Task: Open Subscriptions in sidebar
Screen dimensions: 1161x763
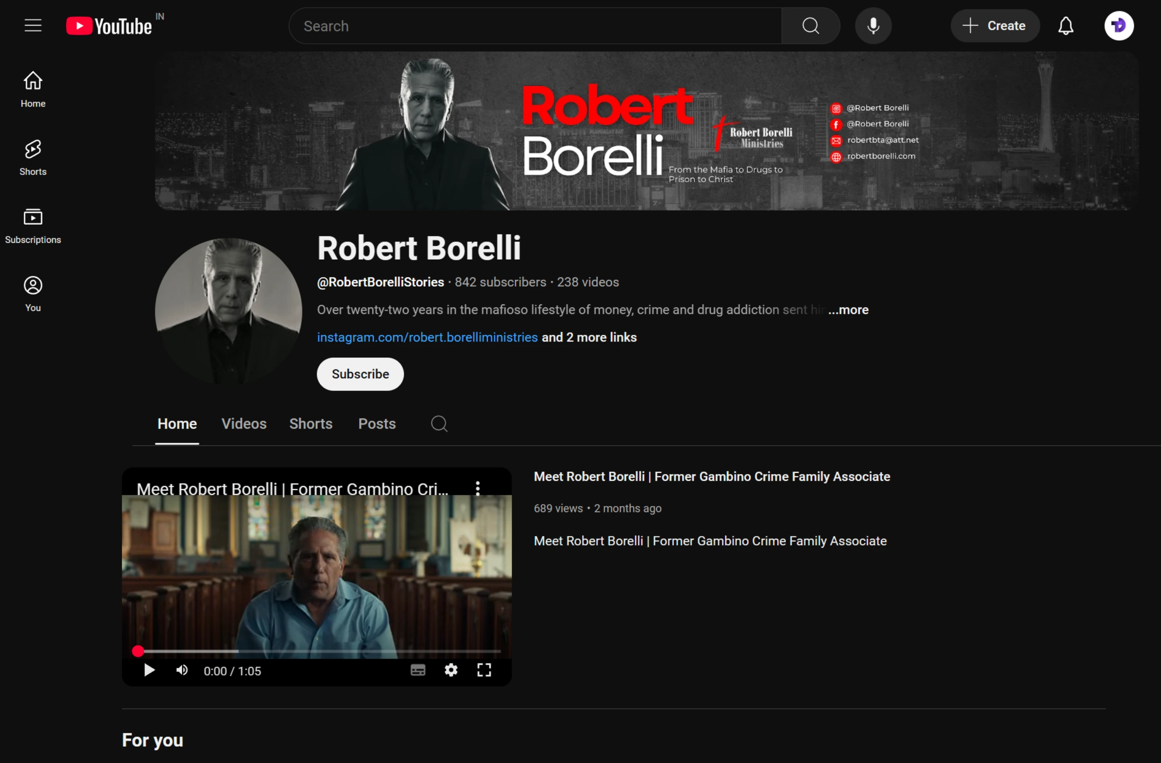Action: (33, 226)
